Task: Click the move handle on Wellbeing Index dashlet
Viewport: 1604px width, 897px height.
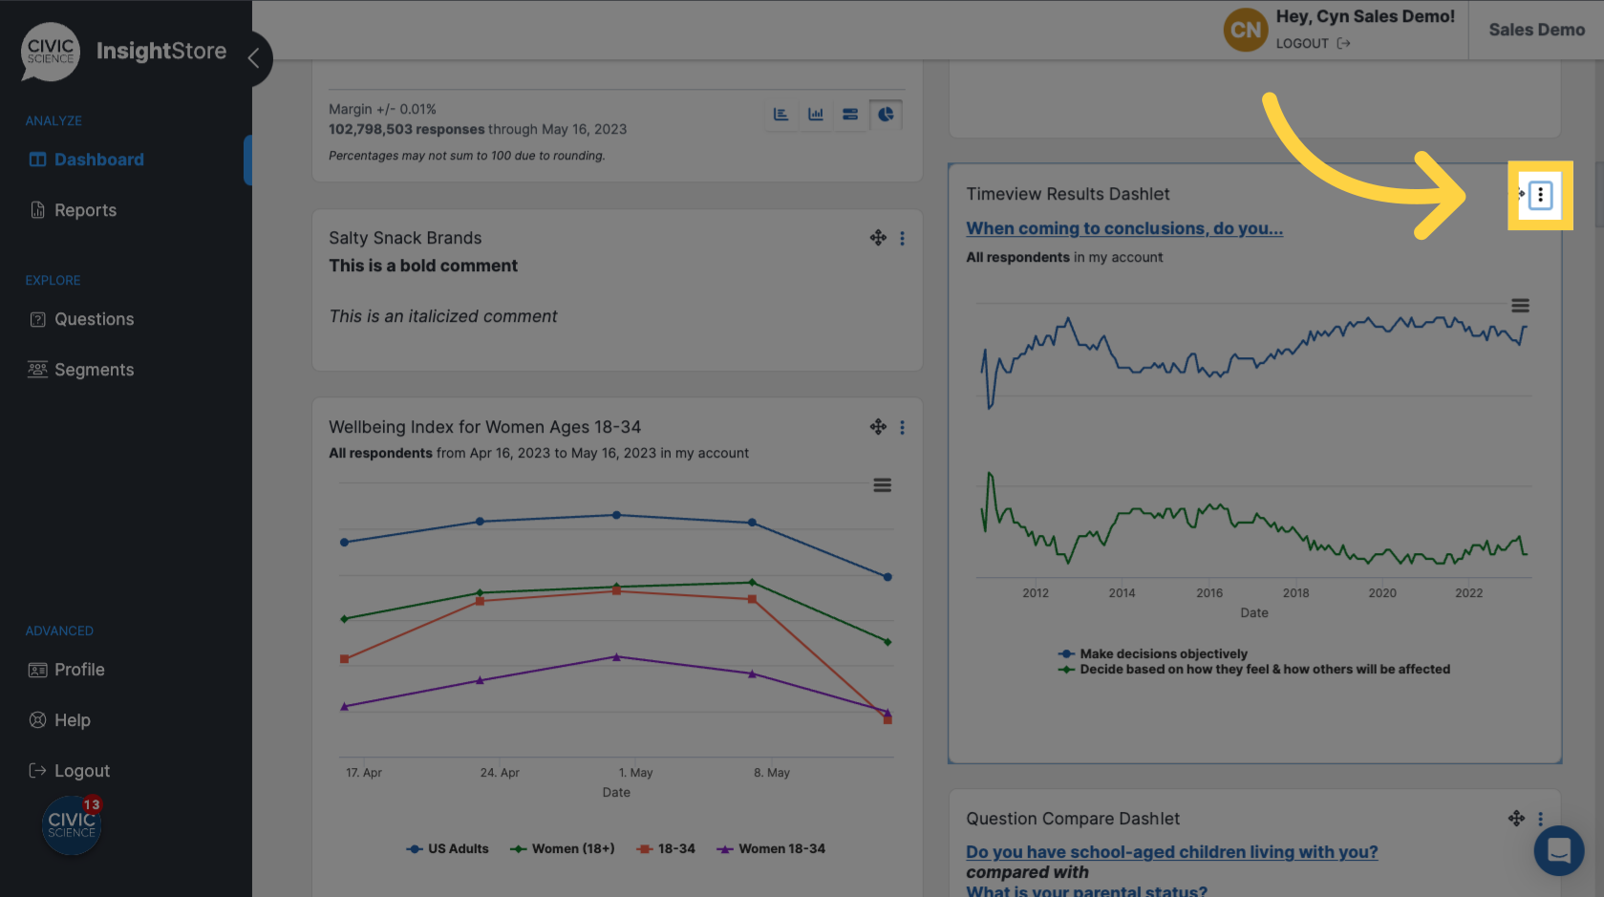Action: [x=878, y=427]
